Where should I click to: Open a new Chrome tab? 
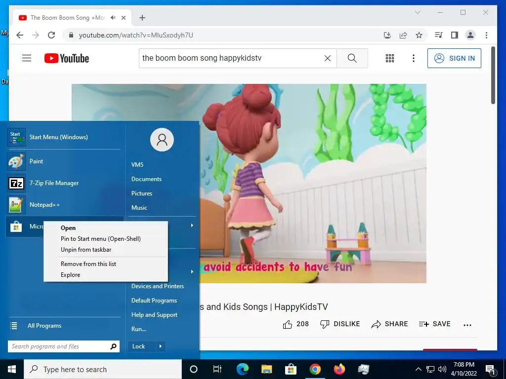pyautogui.click(x=142, y=18)
